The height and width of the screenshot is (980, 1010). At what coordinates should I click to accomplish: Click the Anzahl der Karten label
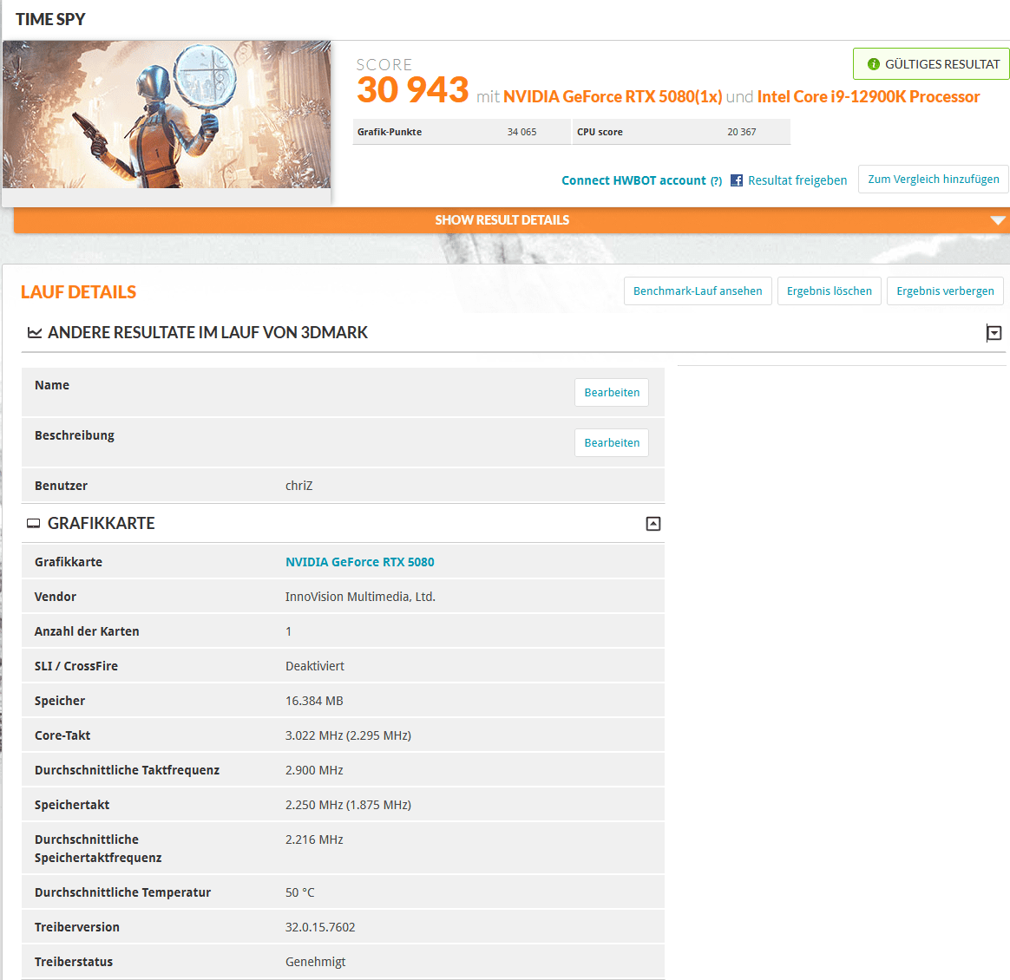click(x=87, y=631)
